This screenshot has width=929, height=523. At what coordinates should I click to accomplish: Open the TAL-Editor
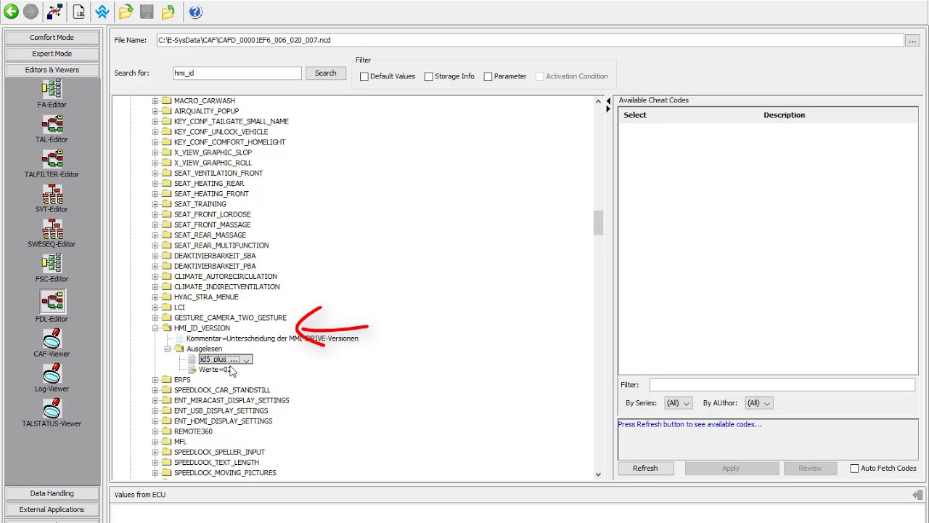52,129
